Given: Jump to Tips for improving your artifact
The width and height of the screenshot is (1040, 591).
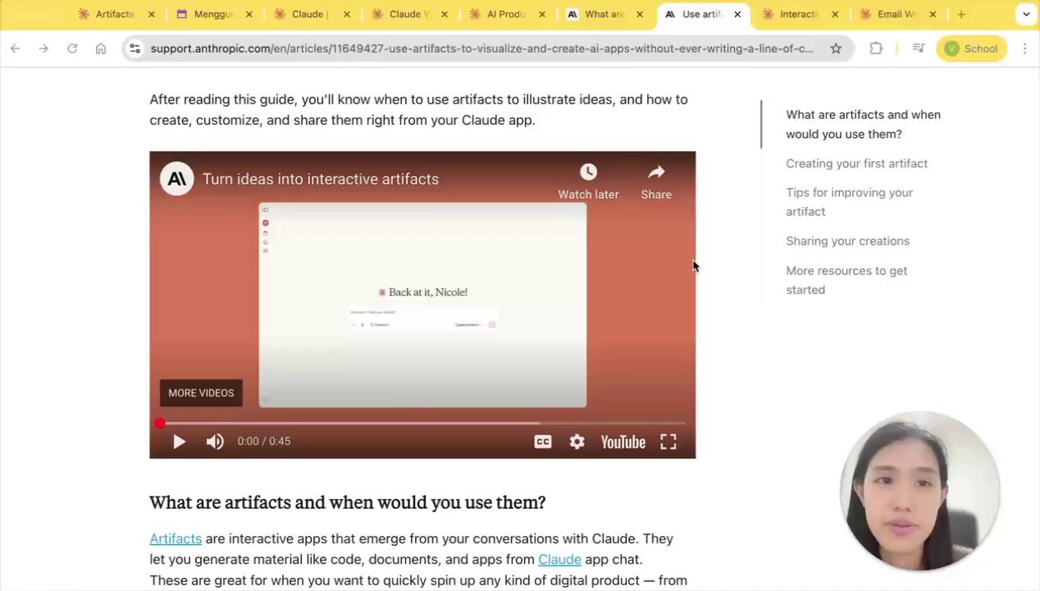Looking at the screenshot, I should 849,202.
